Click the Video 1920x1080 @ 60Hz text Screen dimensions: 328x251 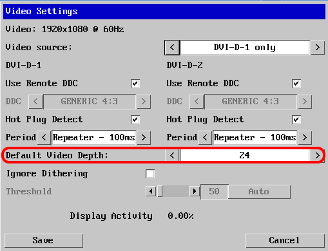click(64, 29)
